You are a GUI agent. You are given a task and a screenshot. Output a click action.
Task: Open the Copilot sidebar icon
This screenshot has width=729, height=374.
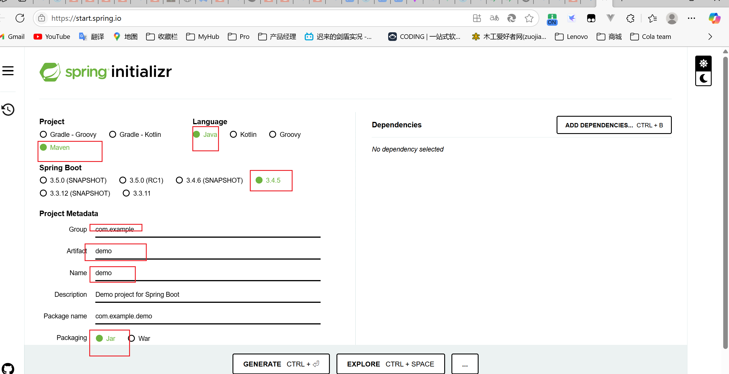[714, 18]
